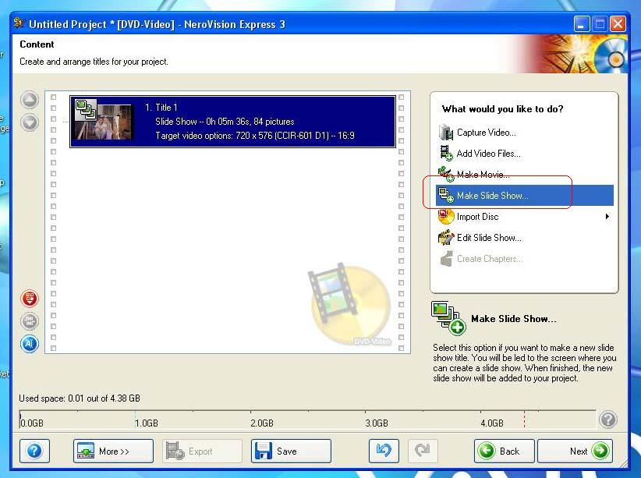Screen dimensions: 641x478
Task: Click the Capture Video camera icon
Action: pos(446,133)
